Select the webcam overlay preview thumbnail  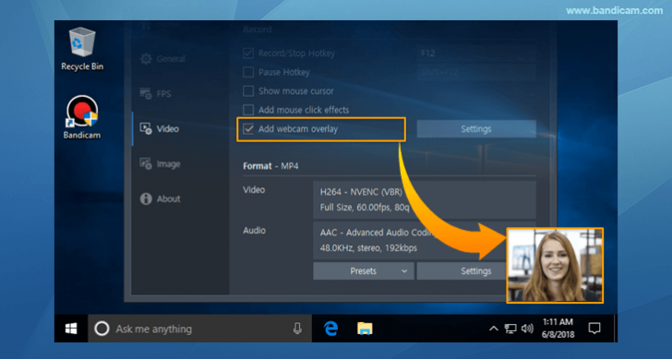[555, 266]
